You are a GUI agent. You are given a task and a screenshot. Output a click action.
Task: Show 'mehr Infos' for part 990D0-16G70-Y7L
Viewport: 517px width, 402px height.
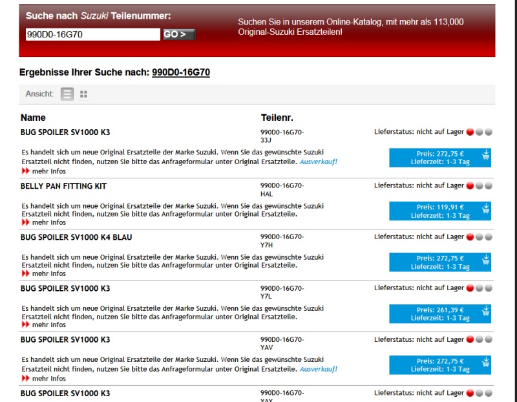point(48,325)
